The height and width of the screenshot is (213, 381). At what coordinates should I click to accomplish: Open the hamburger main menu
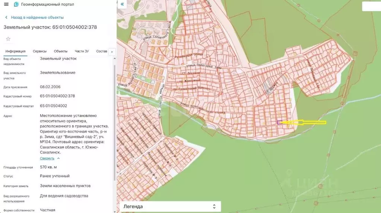coord(6,4)
